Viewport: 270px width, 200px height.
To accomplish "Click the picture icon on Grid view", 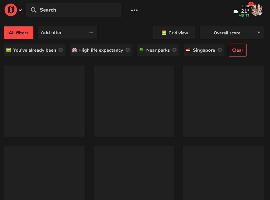I will pyautogui.click(x=164, y=33).
